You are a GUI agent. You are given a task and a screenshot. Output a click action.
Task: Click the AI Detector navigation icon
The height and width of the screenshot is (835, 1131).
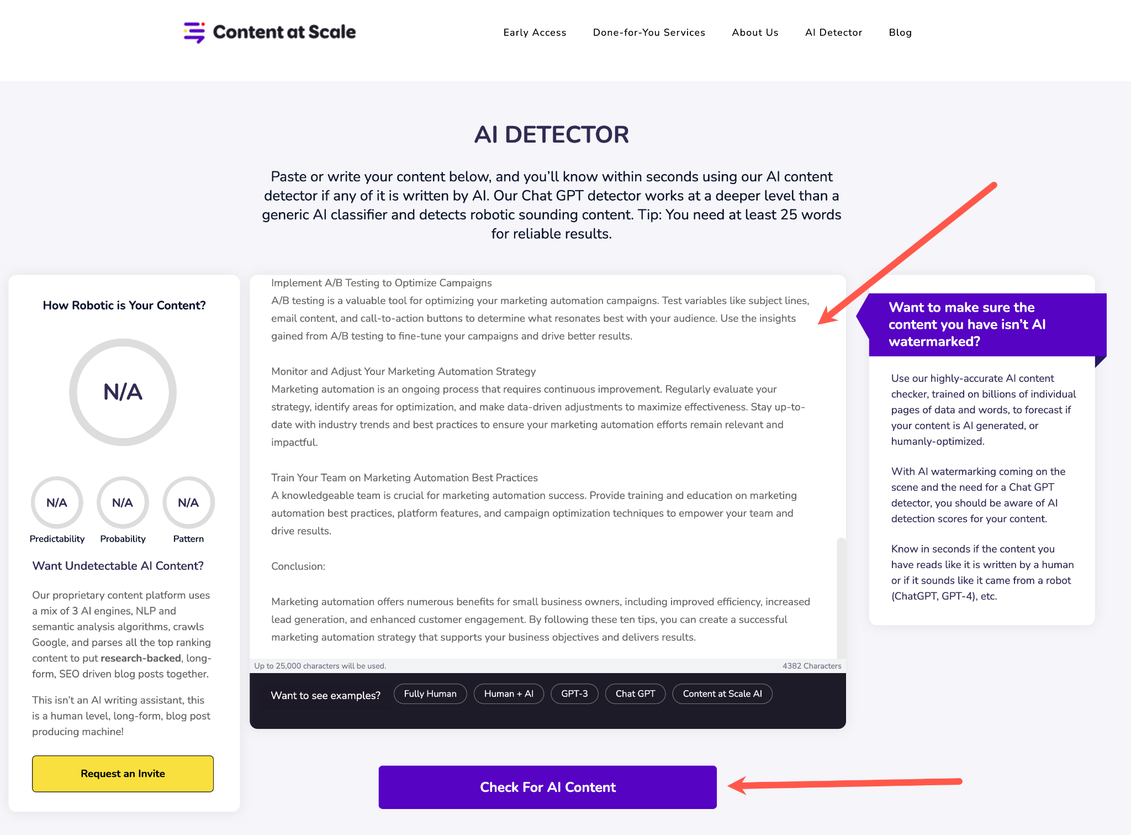(x=833, y=33)
